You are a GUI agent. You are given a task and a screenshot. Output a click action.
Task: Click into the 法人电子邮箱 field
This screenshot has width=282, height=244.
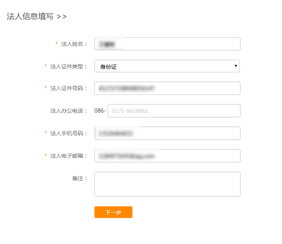167,156
